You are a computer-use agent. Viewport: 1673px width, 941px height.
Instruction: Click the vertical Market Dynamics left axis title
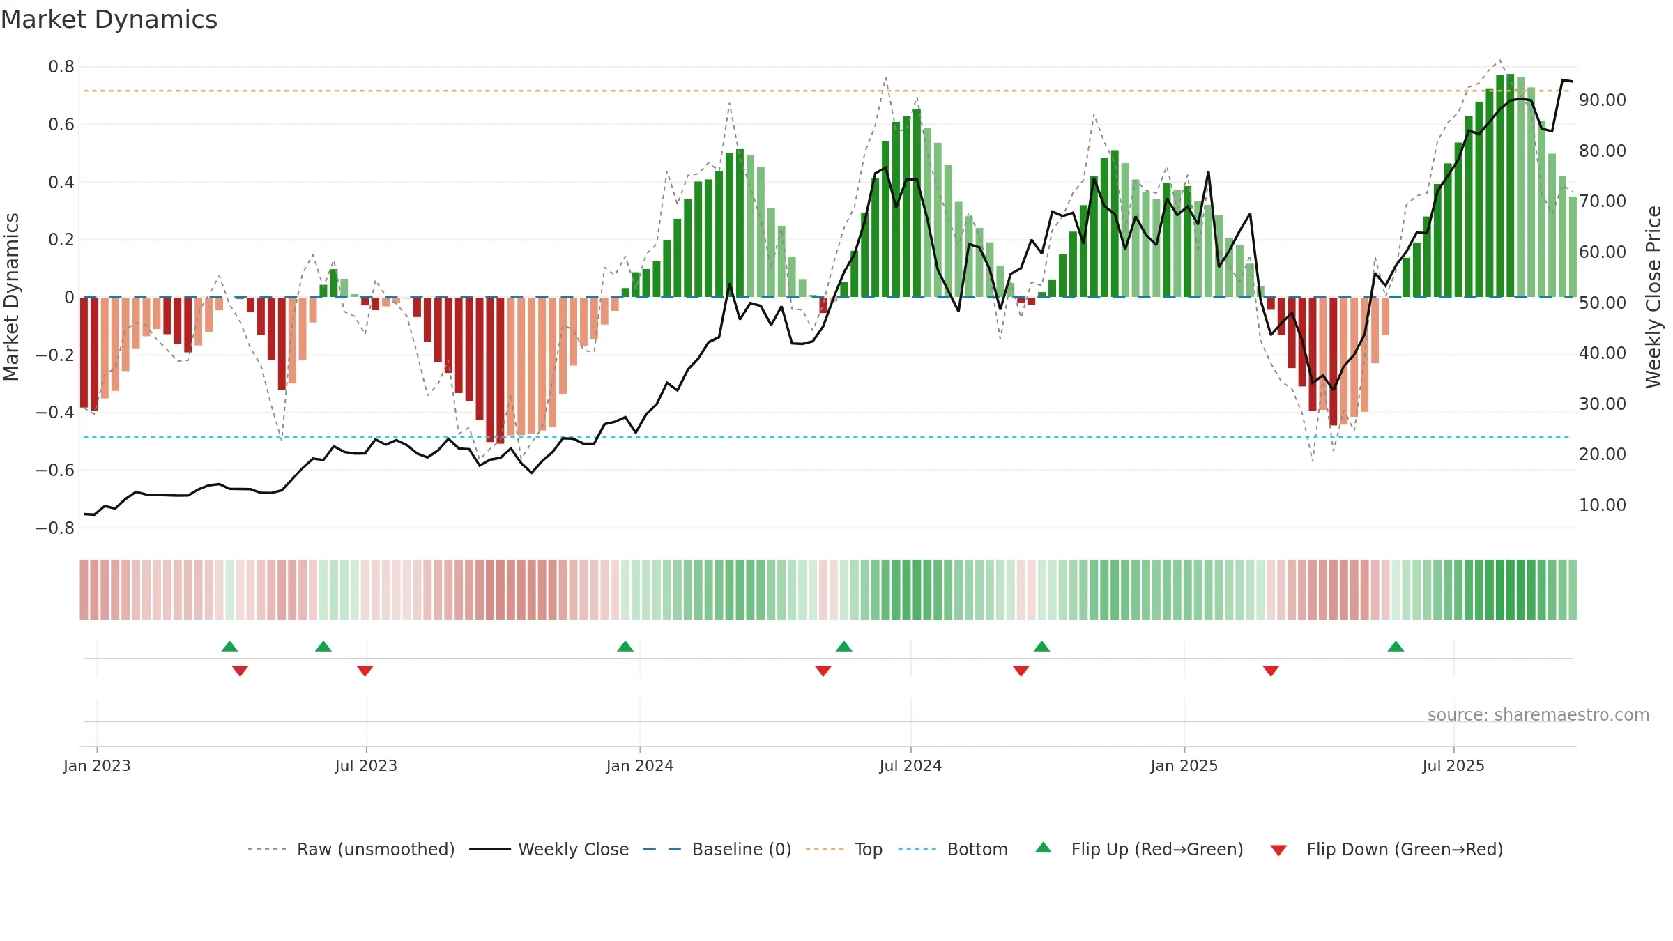tap(11, 297)
